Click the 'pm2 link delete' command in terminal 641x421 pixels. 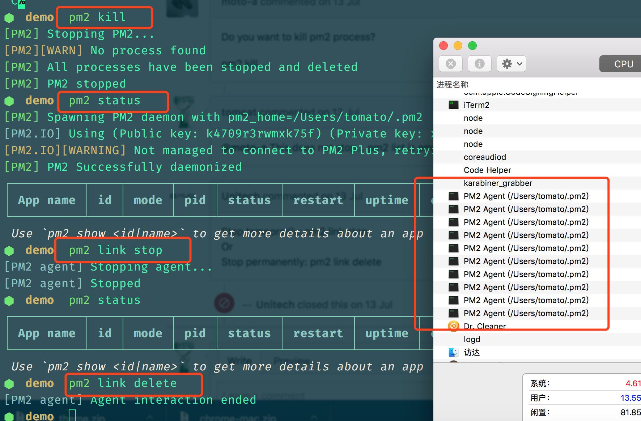[123, 383]
